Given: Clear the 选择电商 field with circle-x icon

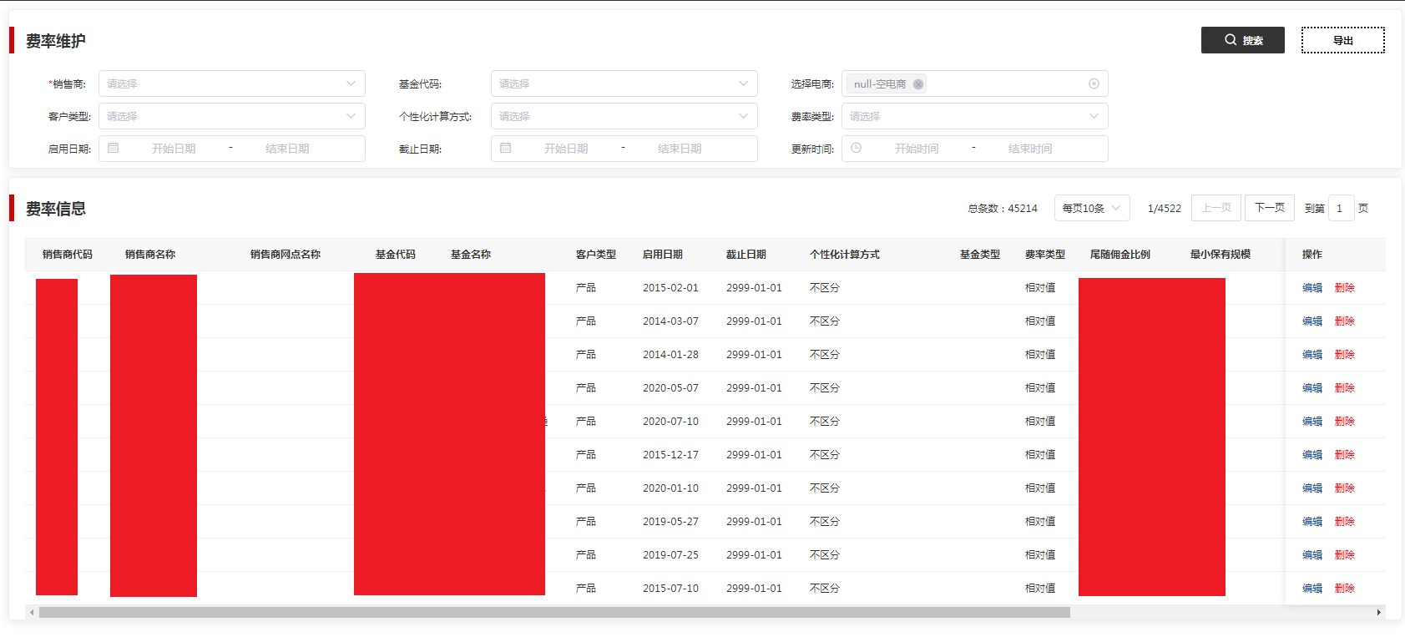Looking at the screenshot, I should click(1094, 83).
